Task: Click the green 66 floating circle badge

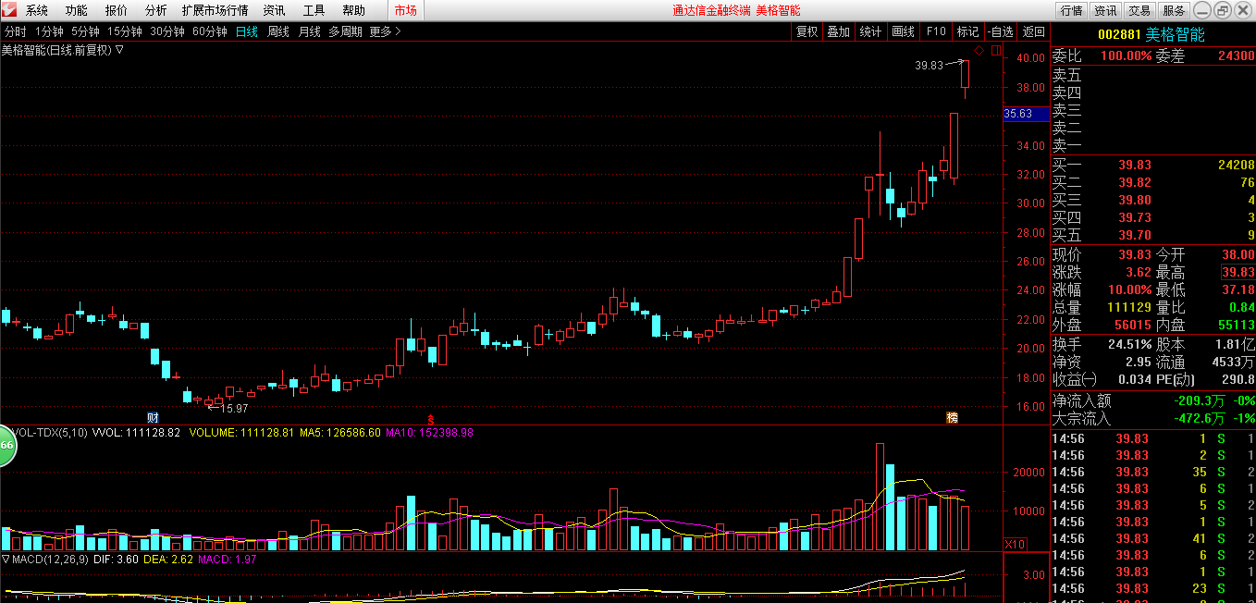Action: pyautogui.click(x=7, y=446)
